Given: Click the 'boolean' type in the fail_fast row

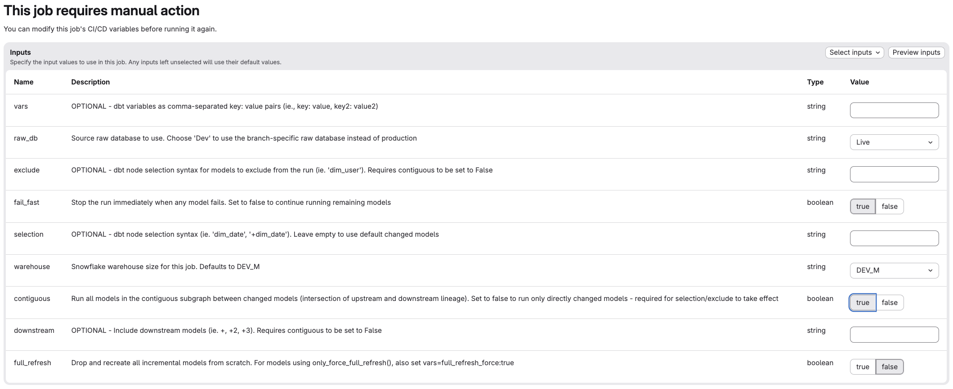Looking at the screenshot, I should tap(820, 203).
